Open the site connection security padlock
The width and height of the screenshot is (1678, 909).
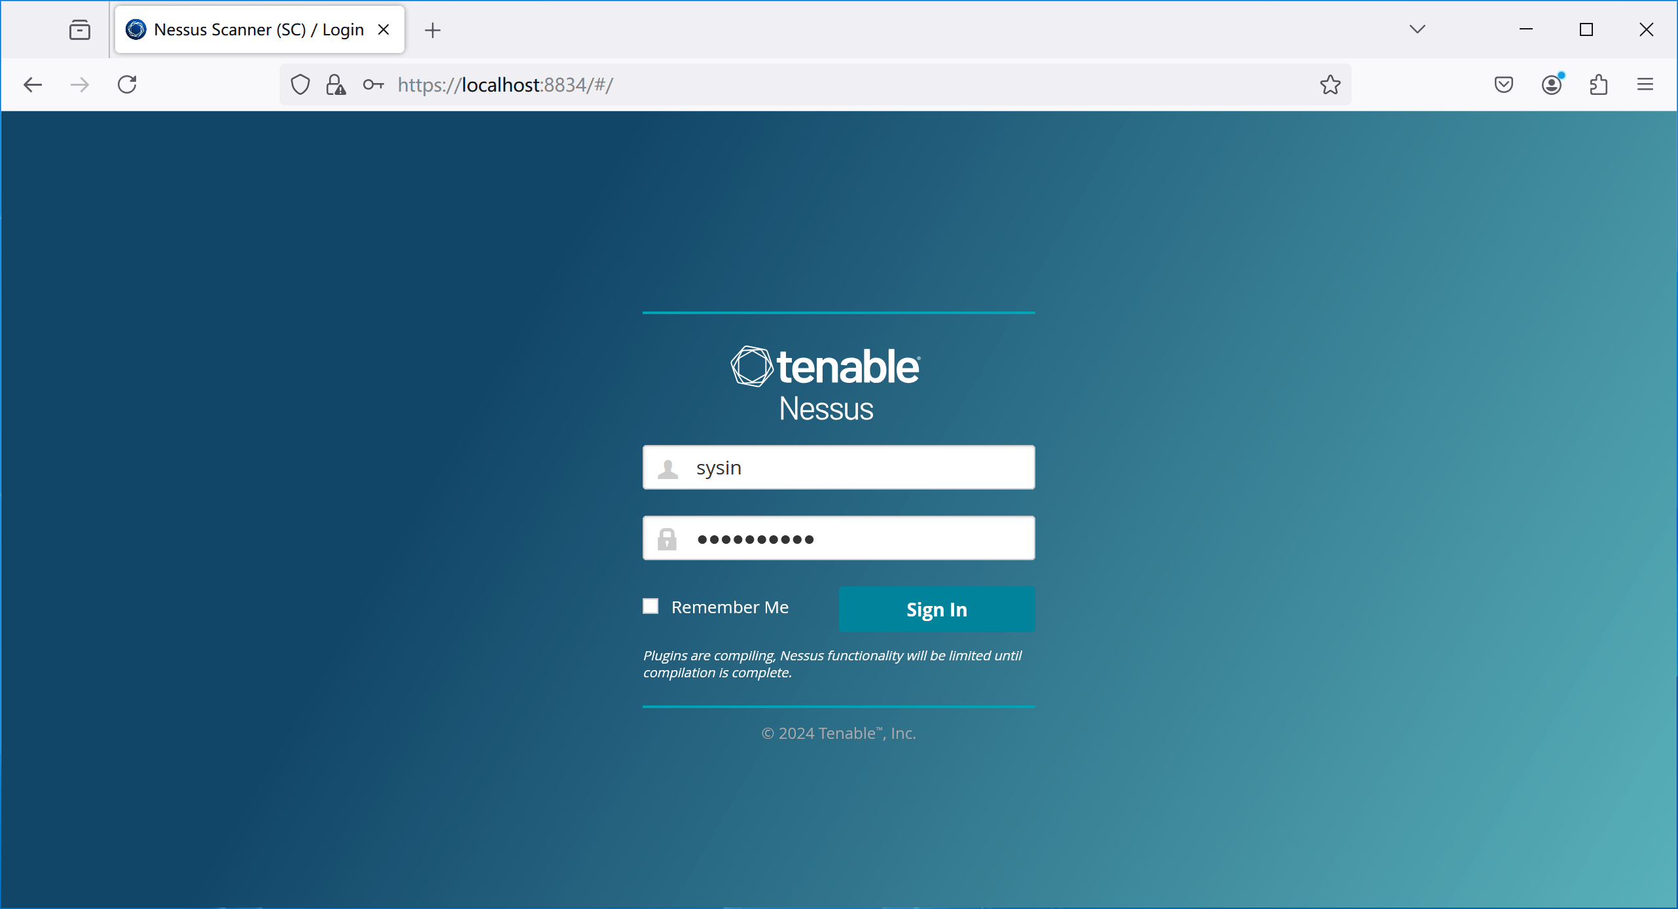[x=336, y=84]
